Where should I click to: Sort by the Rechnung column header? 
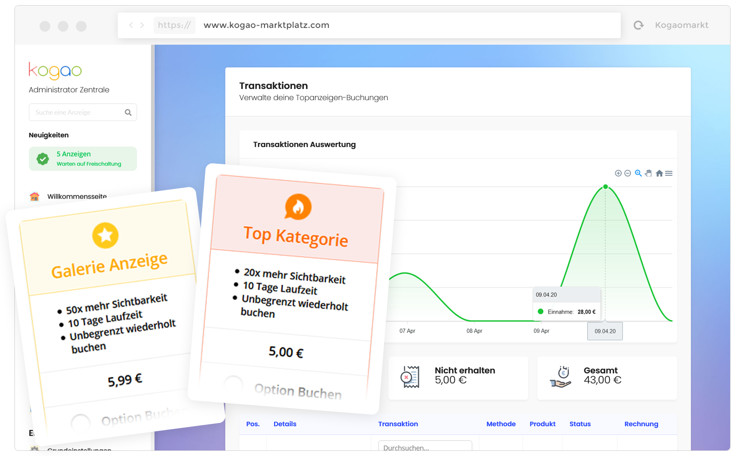click(641, 424)
